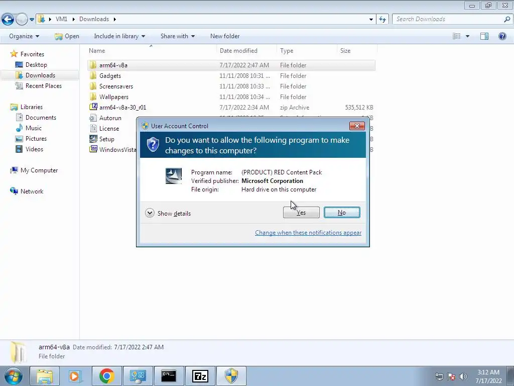The image size is (514, 386).
Task: Select the arm64-v8a folder icon
Action: [93, 65]
